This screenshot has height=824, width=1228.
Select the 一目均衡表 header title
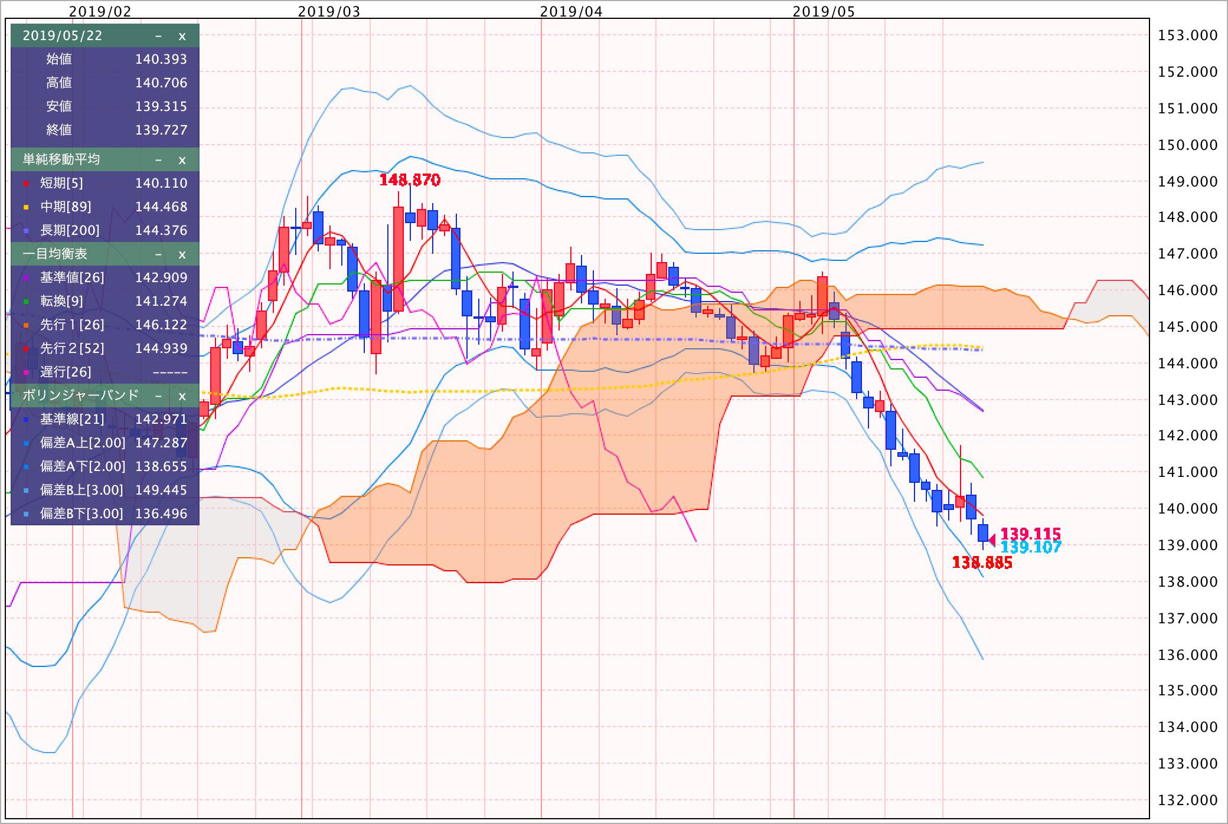click(54, 254)
